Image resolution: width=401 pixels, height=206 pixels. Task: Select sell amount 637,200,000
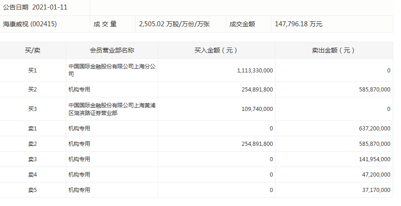click(x=375, y=129)
